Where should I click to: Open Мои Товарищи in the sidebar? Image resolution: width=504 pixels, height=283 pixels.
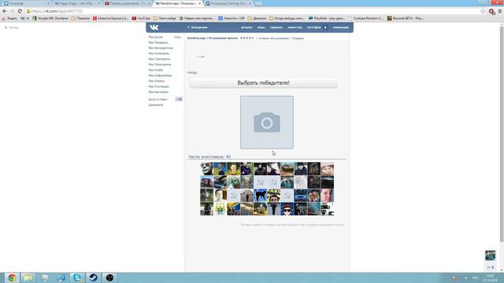coord(158,42)
